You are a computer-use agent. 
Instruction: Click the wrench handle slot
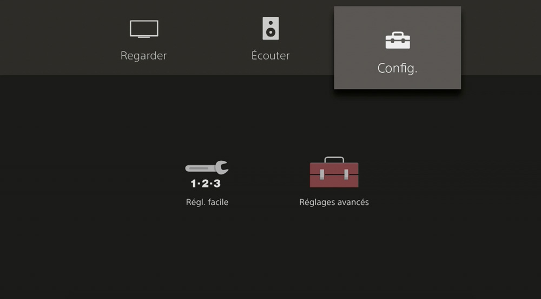click(199, 168)
